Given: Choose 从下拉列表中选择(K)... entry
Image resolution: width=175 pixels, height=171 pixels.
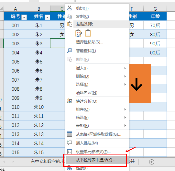Looking at the screenshot, I should click(97, 160).
